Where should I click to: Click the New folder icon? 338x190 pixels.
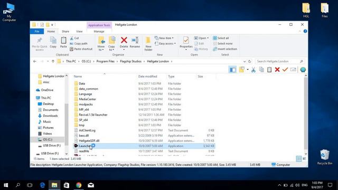(148, 40)
